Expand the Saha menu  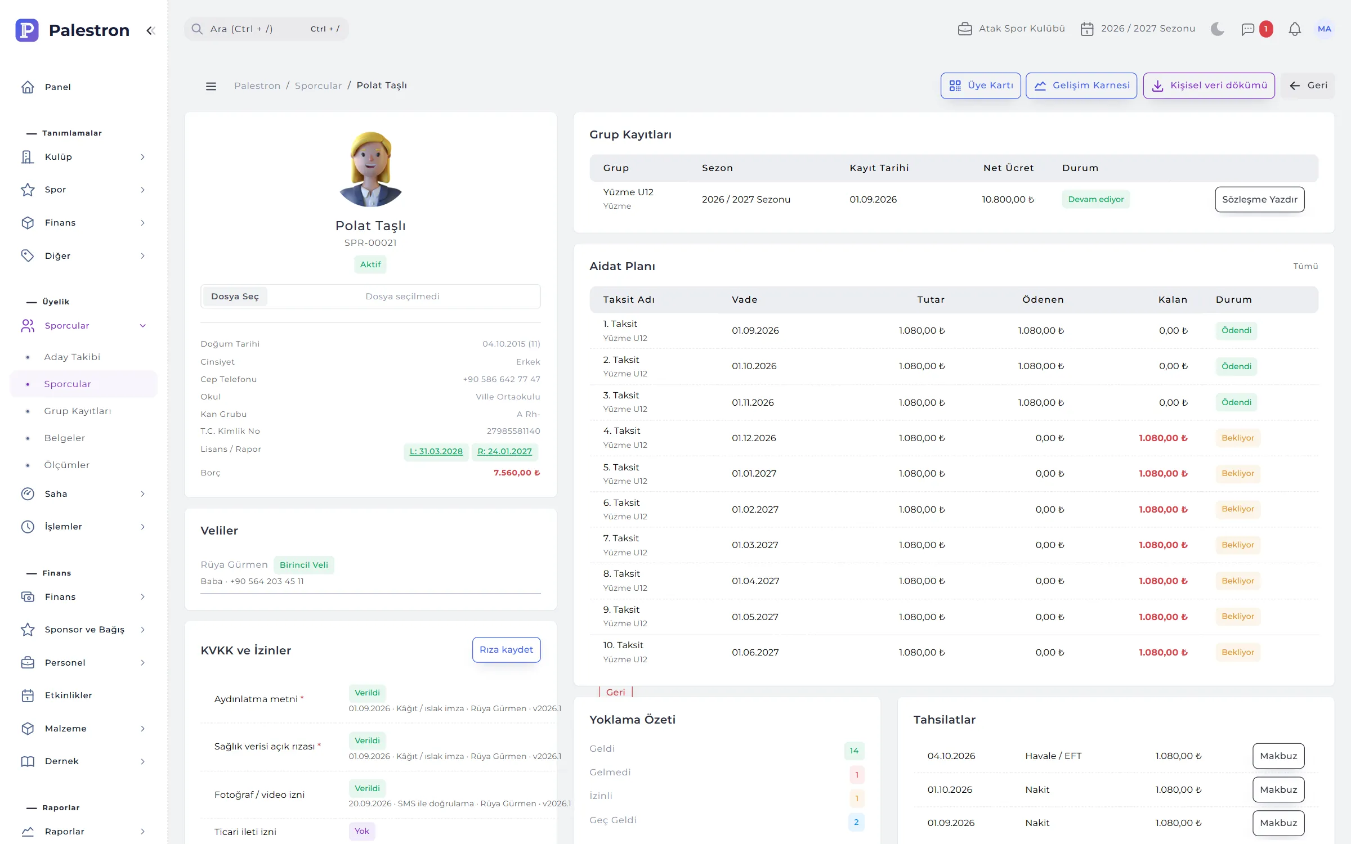(83, 494)
